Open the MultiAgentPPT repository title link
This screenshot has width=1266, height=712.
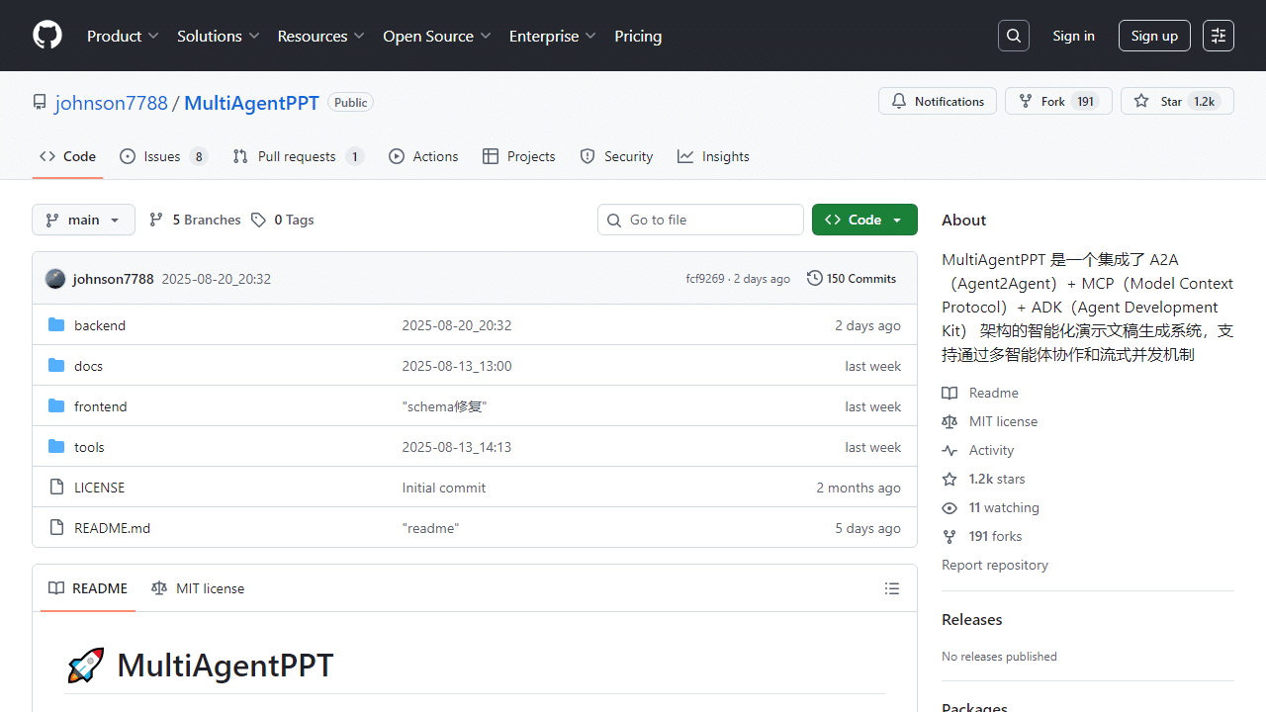point(251,102)
